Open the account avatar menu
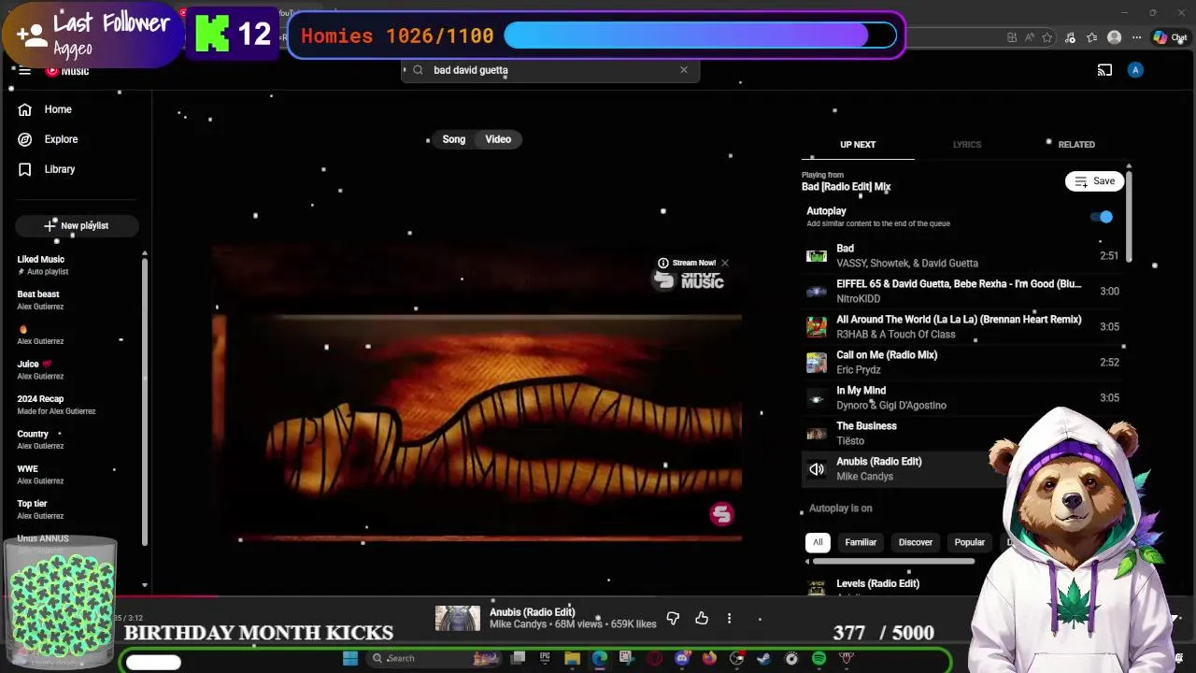1196x673 pixels. [x=1135, y=70]
